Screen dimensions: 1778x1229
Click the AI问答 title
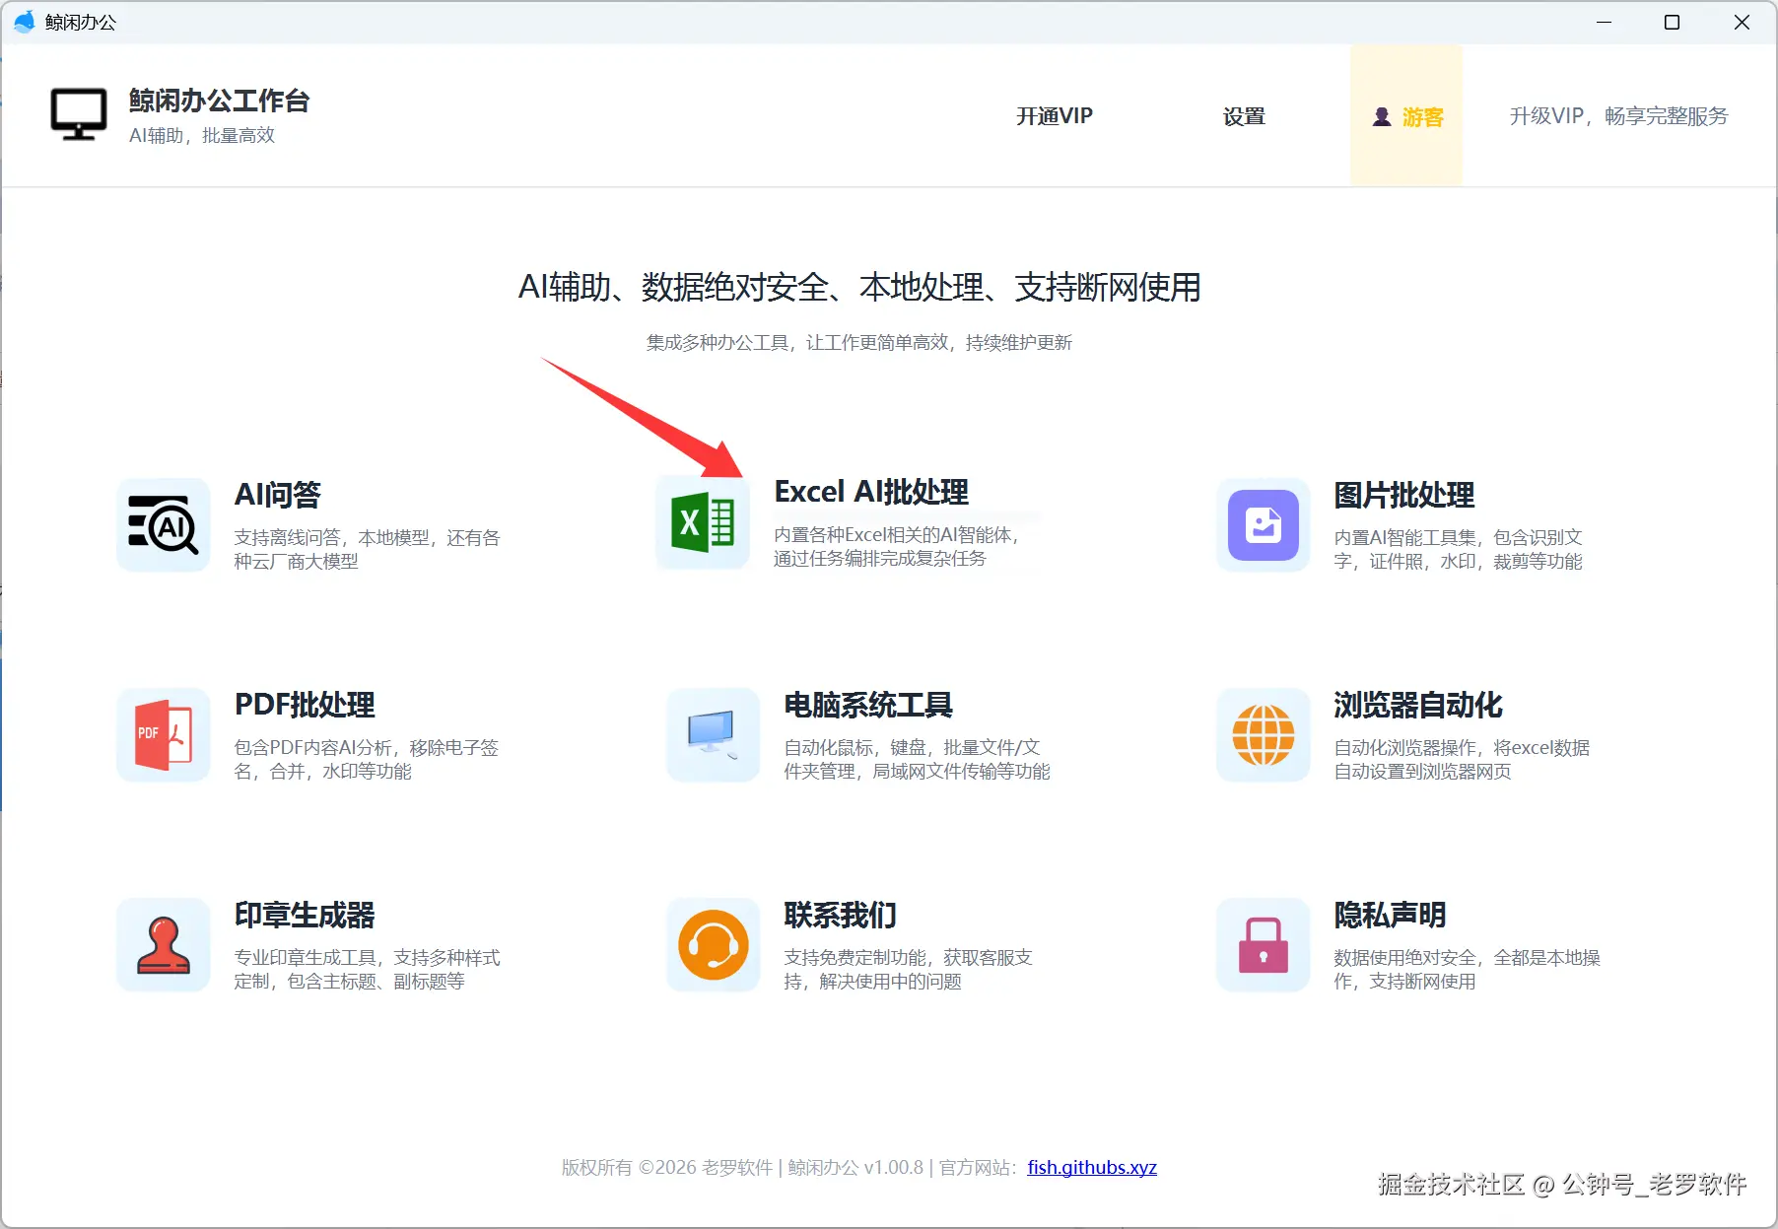click(x=278, y=495)
